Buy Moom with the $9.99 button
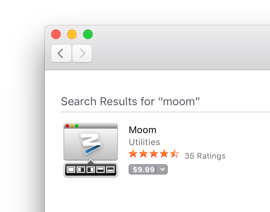The width and height of the screenshot is (270, 212). tap(143, 170)
